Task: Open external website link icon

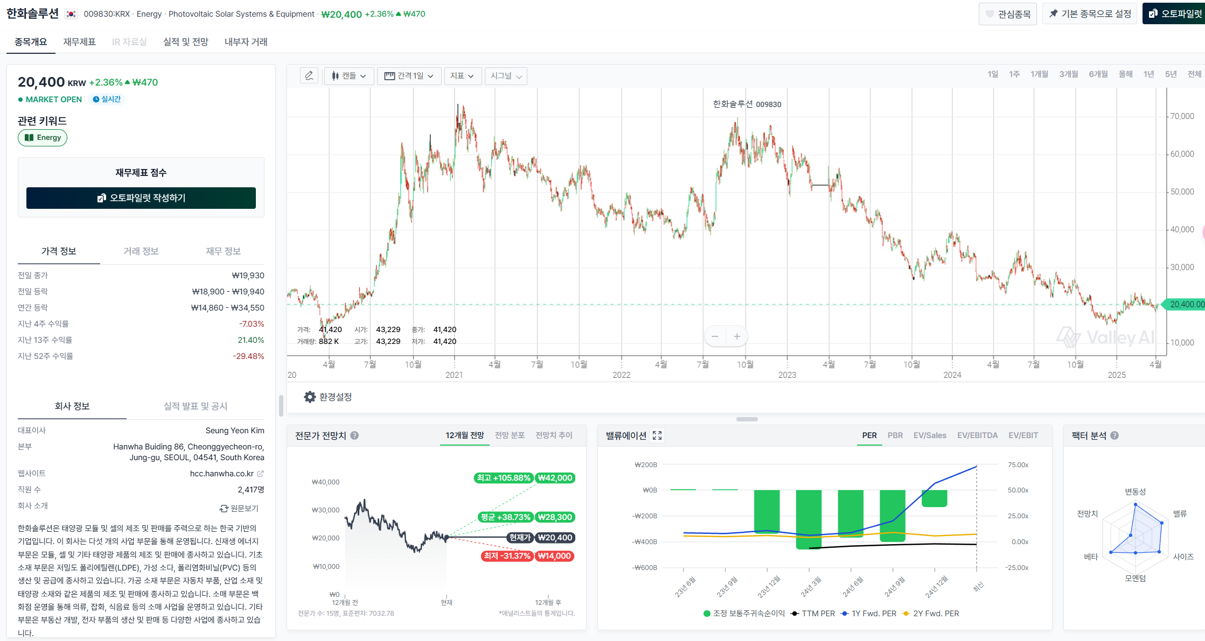Action: tap(261, 474)
